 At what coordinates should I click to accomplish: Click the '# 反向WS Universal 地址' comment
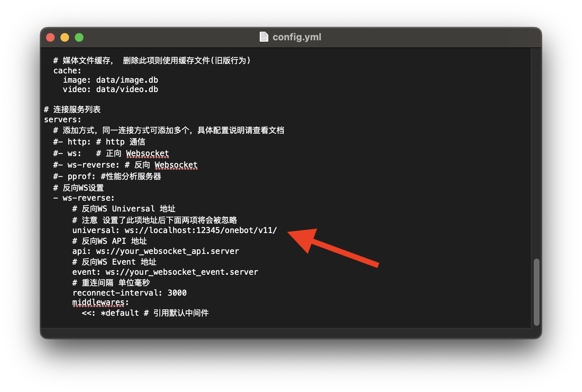(124, 209)
